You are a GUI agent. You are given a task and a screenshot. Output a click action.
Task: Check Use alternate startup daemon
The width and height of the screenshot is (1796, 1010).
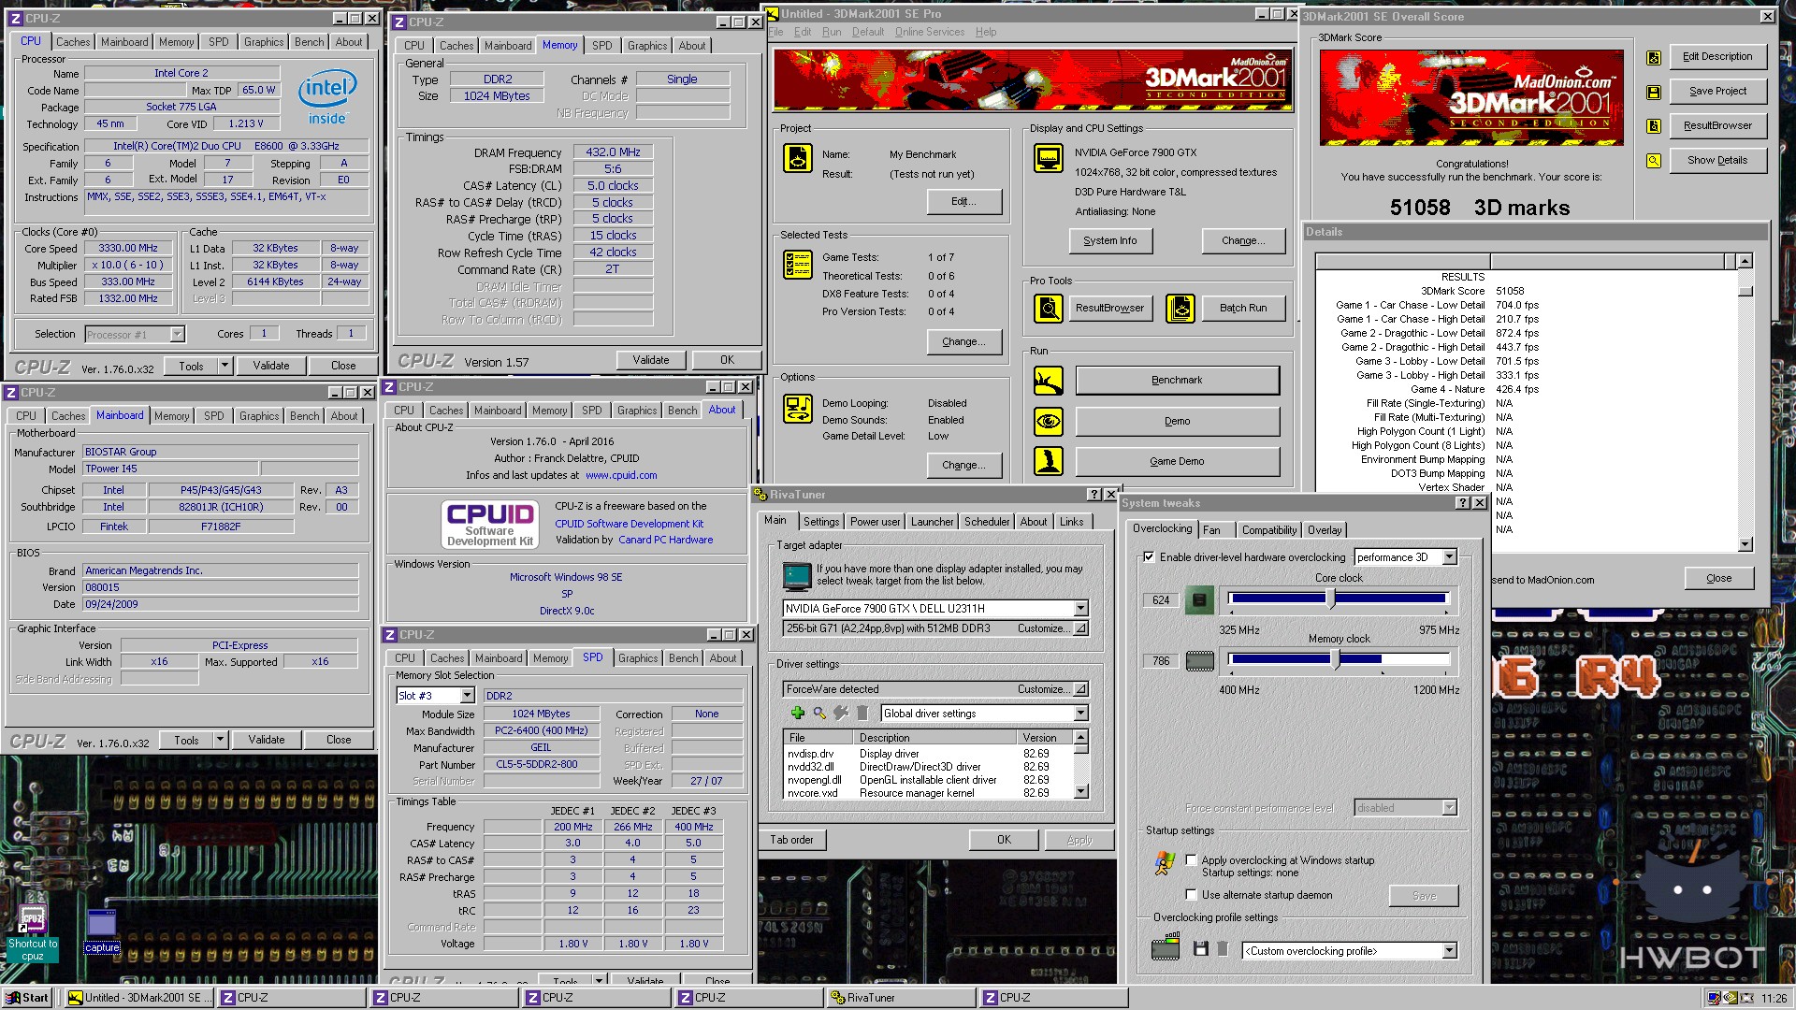pyautogui.click(x=1191, y=894)
